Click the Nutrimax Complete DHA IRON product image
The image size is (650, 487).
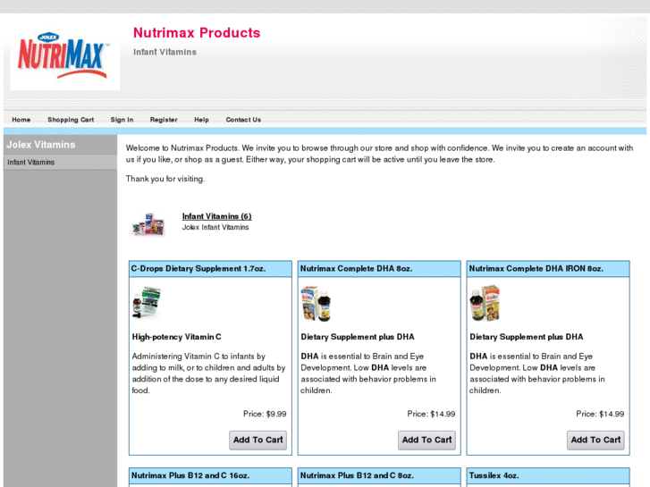click(485, 304)
